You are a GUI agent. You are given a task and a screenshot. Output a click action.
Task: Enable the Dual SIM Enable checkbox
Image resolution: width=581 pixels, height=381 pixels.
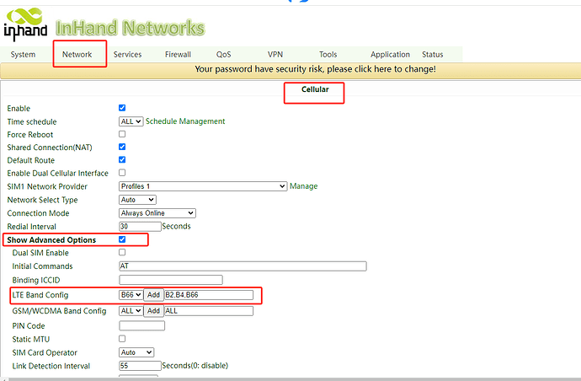coord(123,253)
